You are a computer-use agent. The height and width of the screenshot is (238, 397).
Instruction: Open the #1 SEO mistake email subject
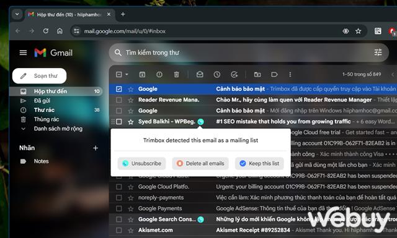[x=283, y=122]
